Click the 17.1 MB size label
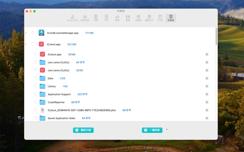 point(89,33)
